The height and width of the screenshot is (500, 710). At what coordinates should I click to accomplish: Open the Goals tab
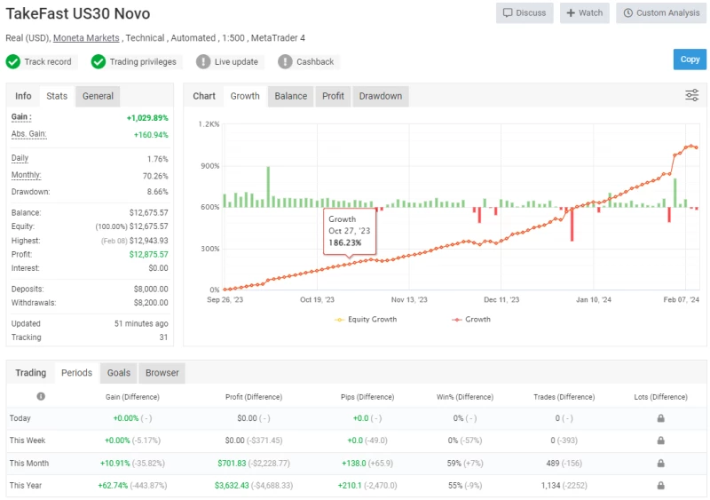(119, 373)
